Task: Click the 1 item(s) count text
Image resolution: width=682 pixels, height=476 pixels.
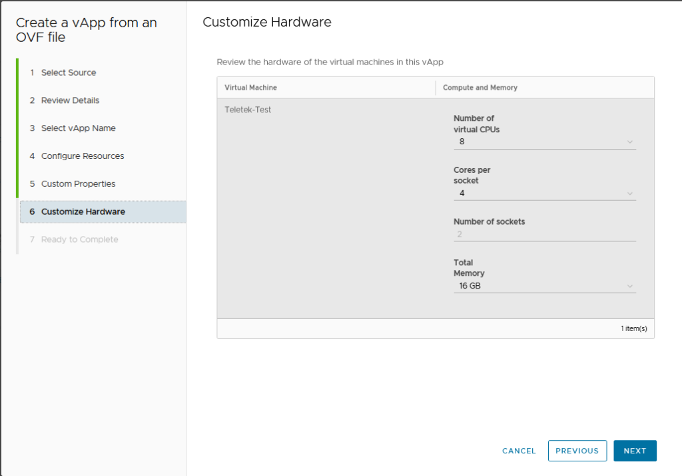Action: [x=634, y=328]
